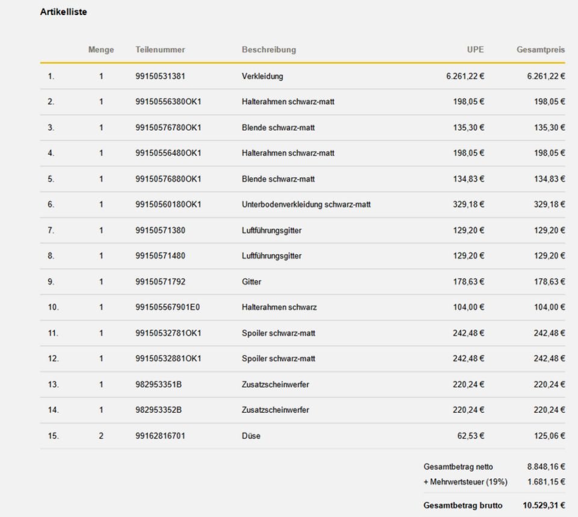
Task: Select part number 99150556380OK1
Action: (x=168, y=102)
